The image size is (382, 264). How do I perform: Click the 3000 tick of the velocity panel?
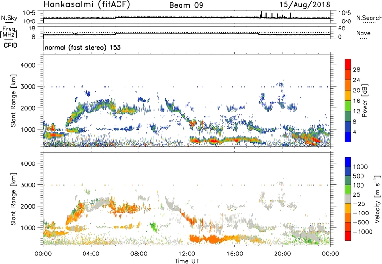[x=28, y=185]
